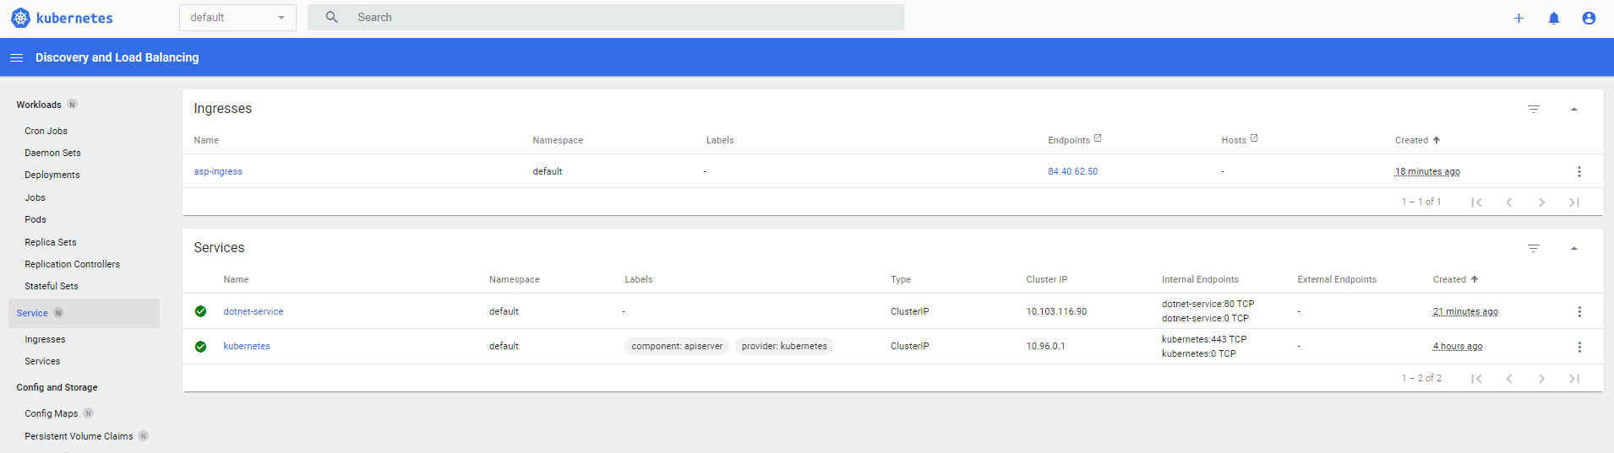Click the plus icon to create resource
The width and height of the screenshot is (1614, 453).
point(1519,18)
